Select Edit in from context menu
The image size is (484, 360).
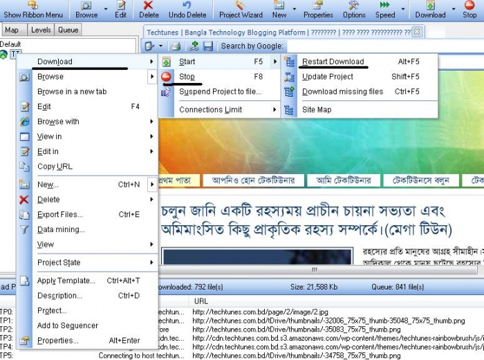(x=87, y=151)
